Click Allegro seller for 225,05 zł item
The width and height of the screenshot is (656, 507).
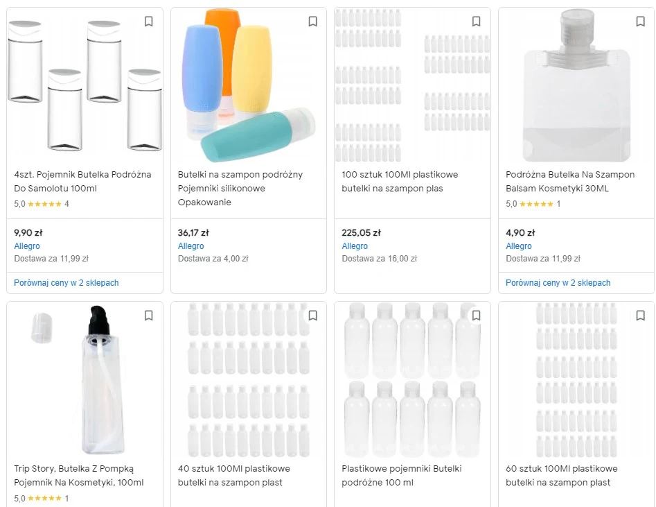point(355,246)
